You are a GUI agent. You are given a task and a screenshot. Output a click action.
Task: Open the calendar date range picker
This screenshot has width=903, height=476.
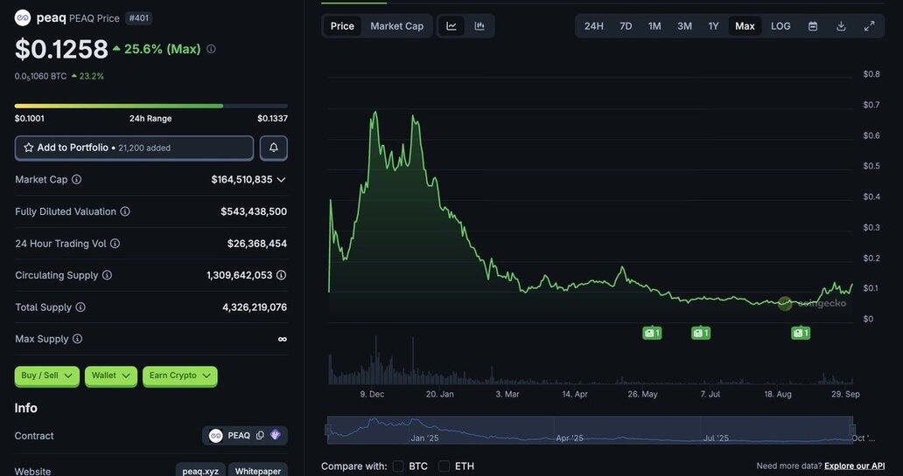coord(813,26)
